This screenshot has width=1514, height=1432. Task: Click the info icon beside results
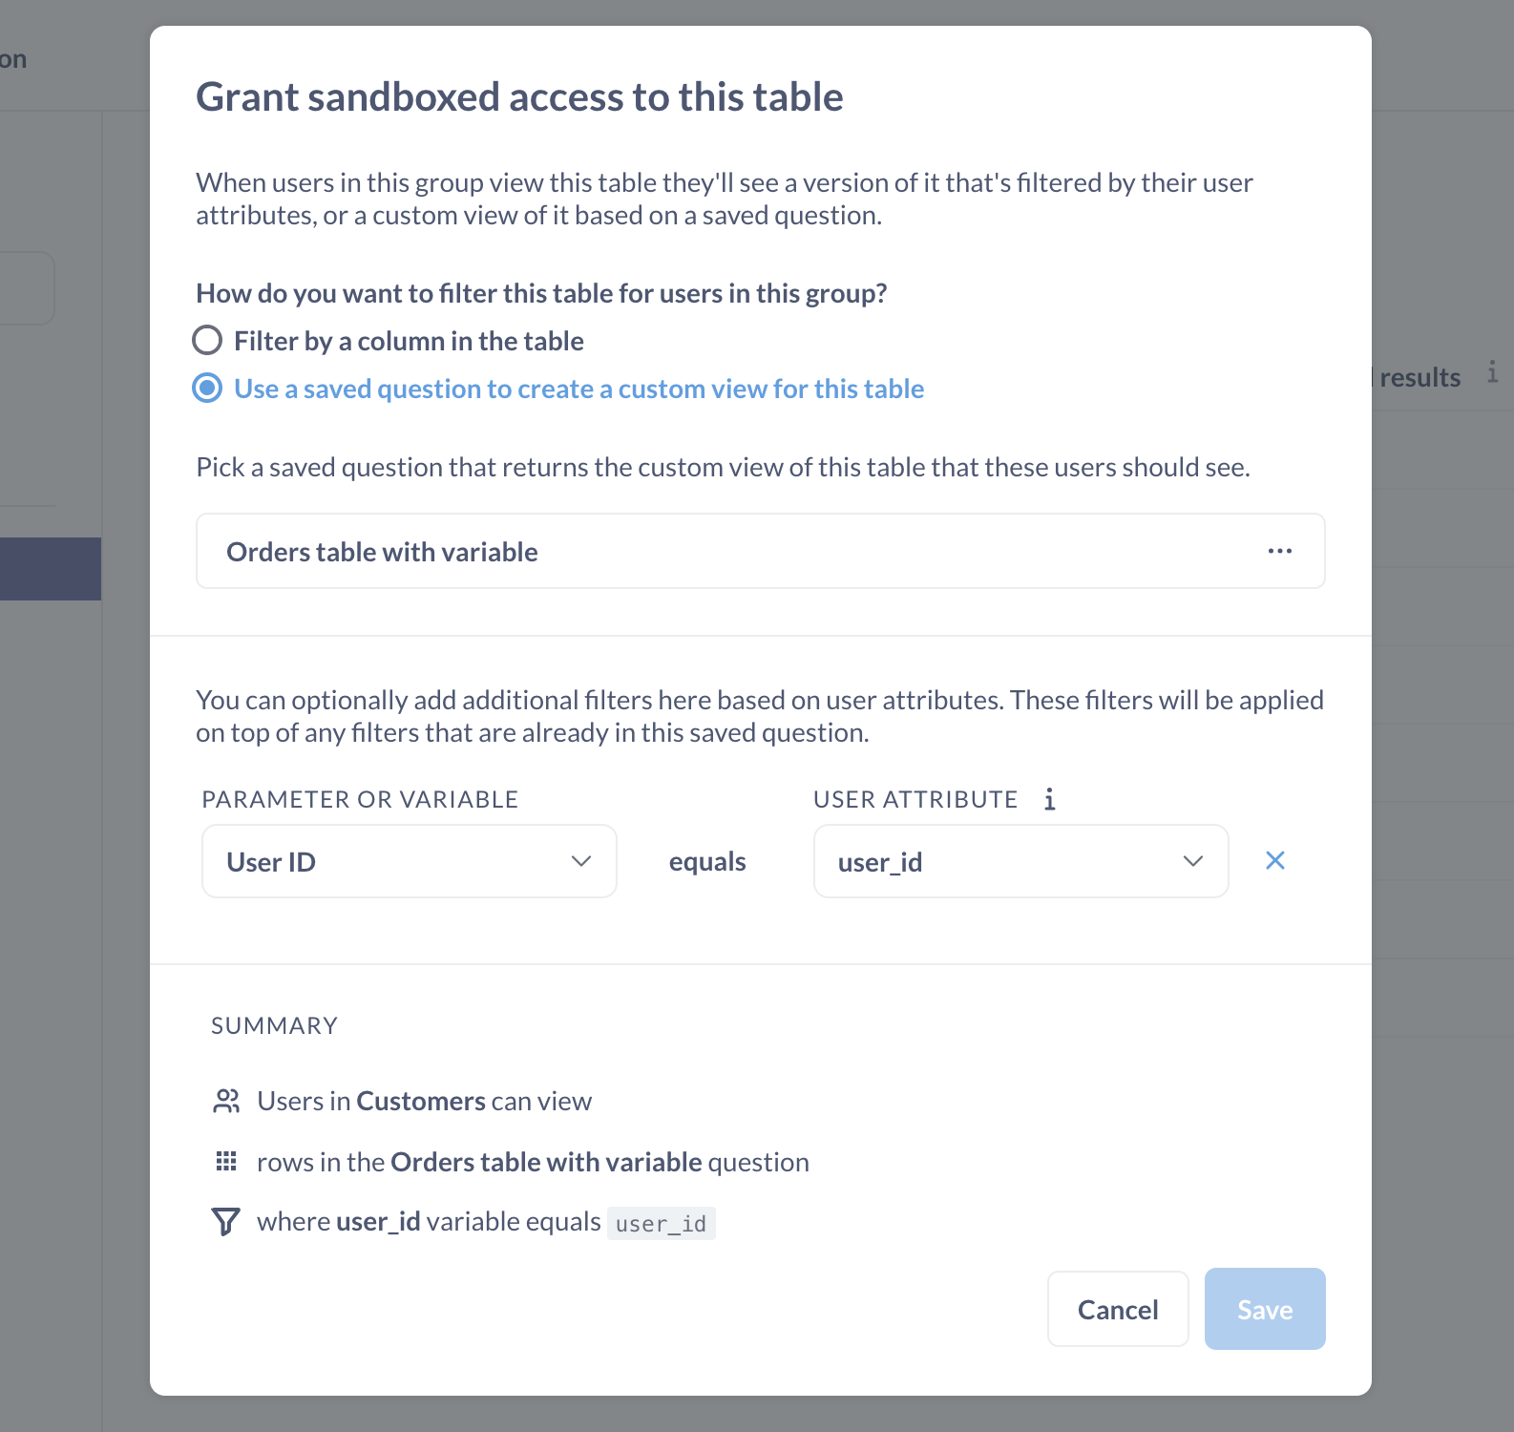point(1492,372)
